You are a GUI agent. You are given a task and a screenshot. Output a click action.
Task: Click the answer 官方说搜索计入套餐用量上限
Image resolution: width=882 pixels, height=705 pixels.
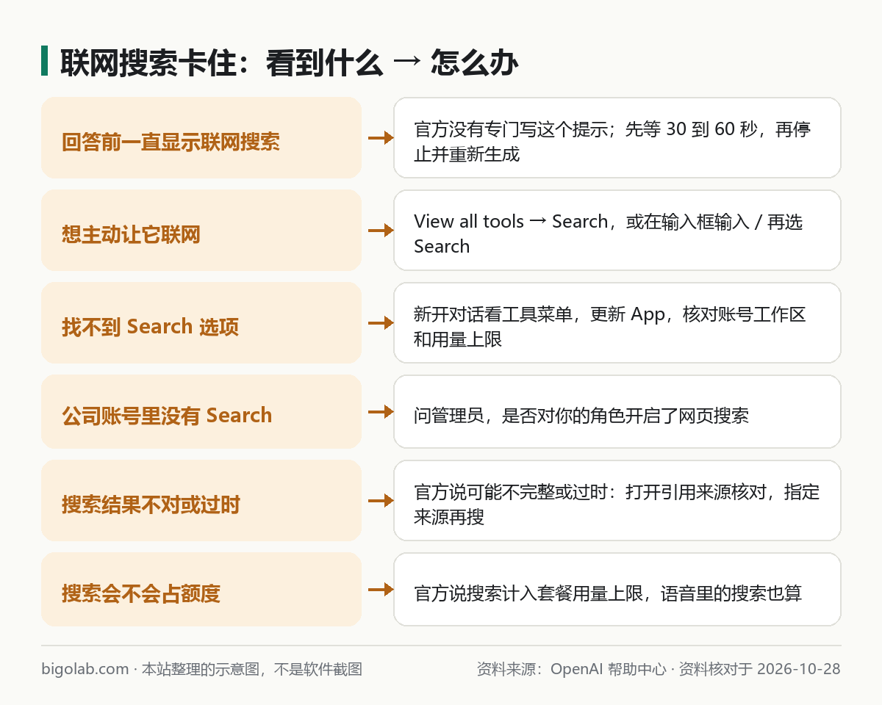click(617, 589)
